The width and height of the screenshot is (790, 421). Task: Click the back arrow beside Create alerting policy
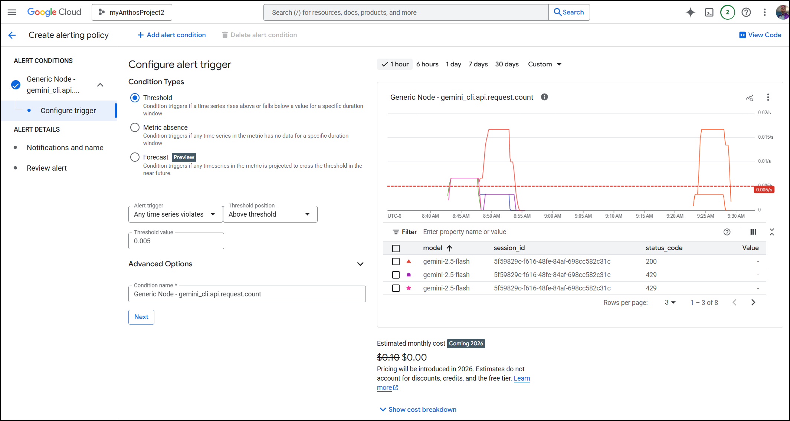click(12, 35)
